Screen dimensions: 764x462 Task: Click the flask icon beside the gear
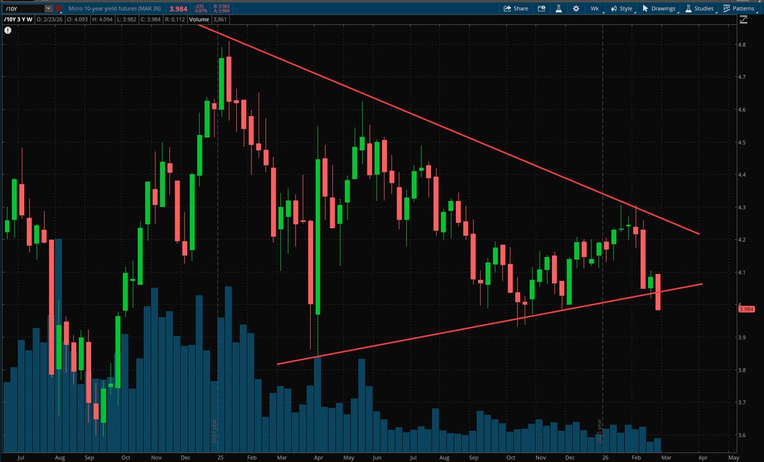click(x=559, y=9)
